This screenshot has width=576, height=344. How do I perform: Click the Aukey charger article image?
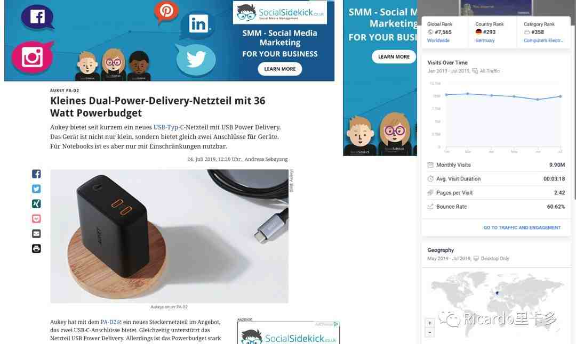170,236
